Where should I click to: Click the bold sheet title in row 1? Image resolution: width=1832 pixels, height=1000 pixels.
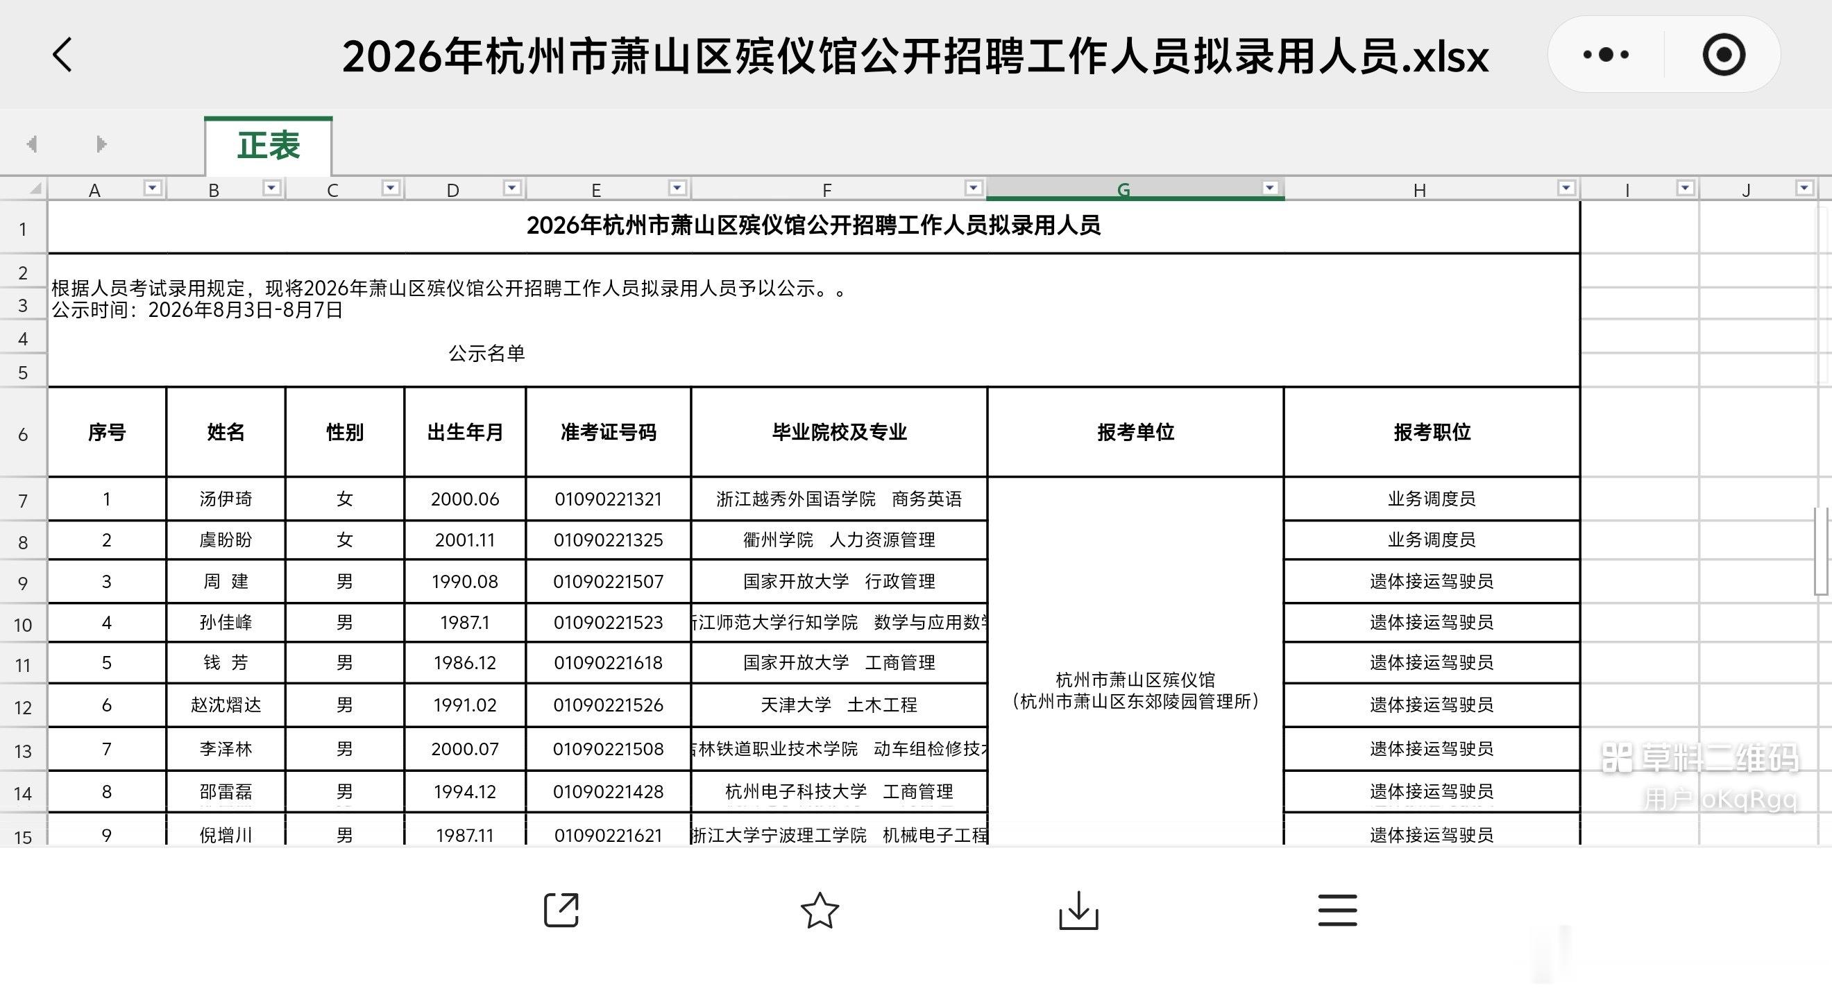click(813, 225)
